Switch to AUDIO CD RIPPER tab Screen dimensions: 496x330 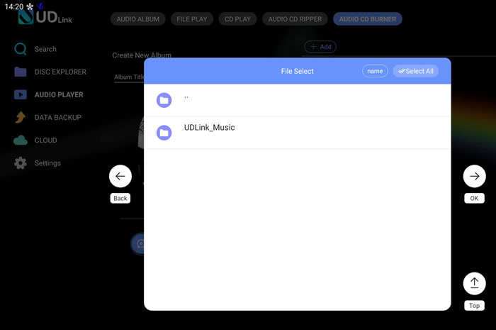click(x=295, y=19)
